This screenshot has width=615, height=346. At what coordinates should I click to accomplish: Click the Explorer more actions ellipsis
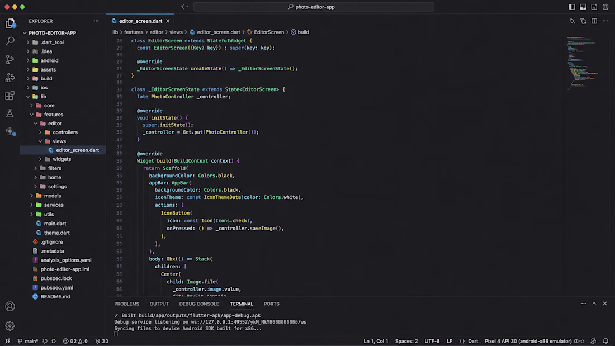[x=96, y=21]
